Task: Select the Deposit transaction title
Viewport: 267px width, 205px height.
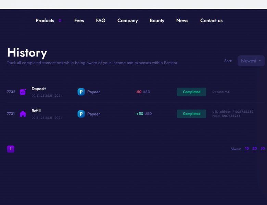Action: (x=39, y=89)
